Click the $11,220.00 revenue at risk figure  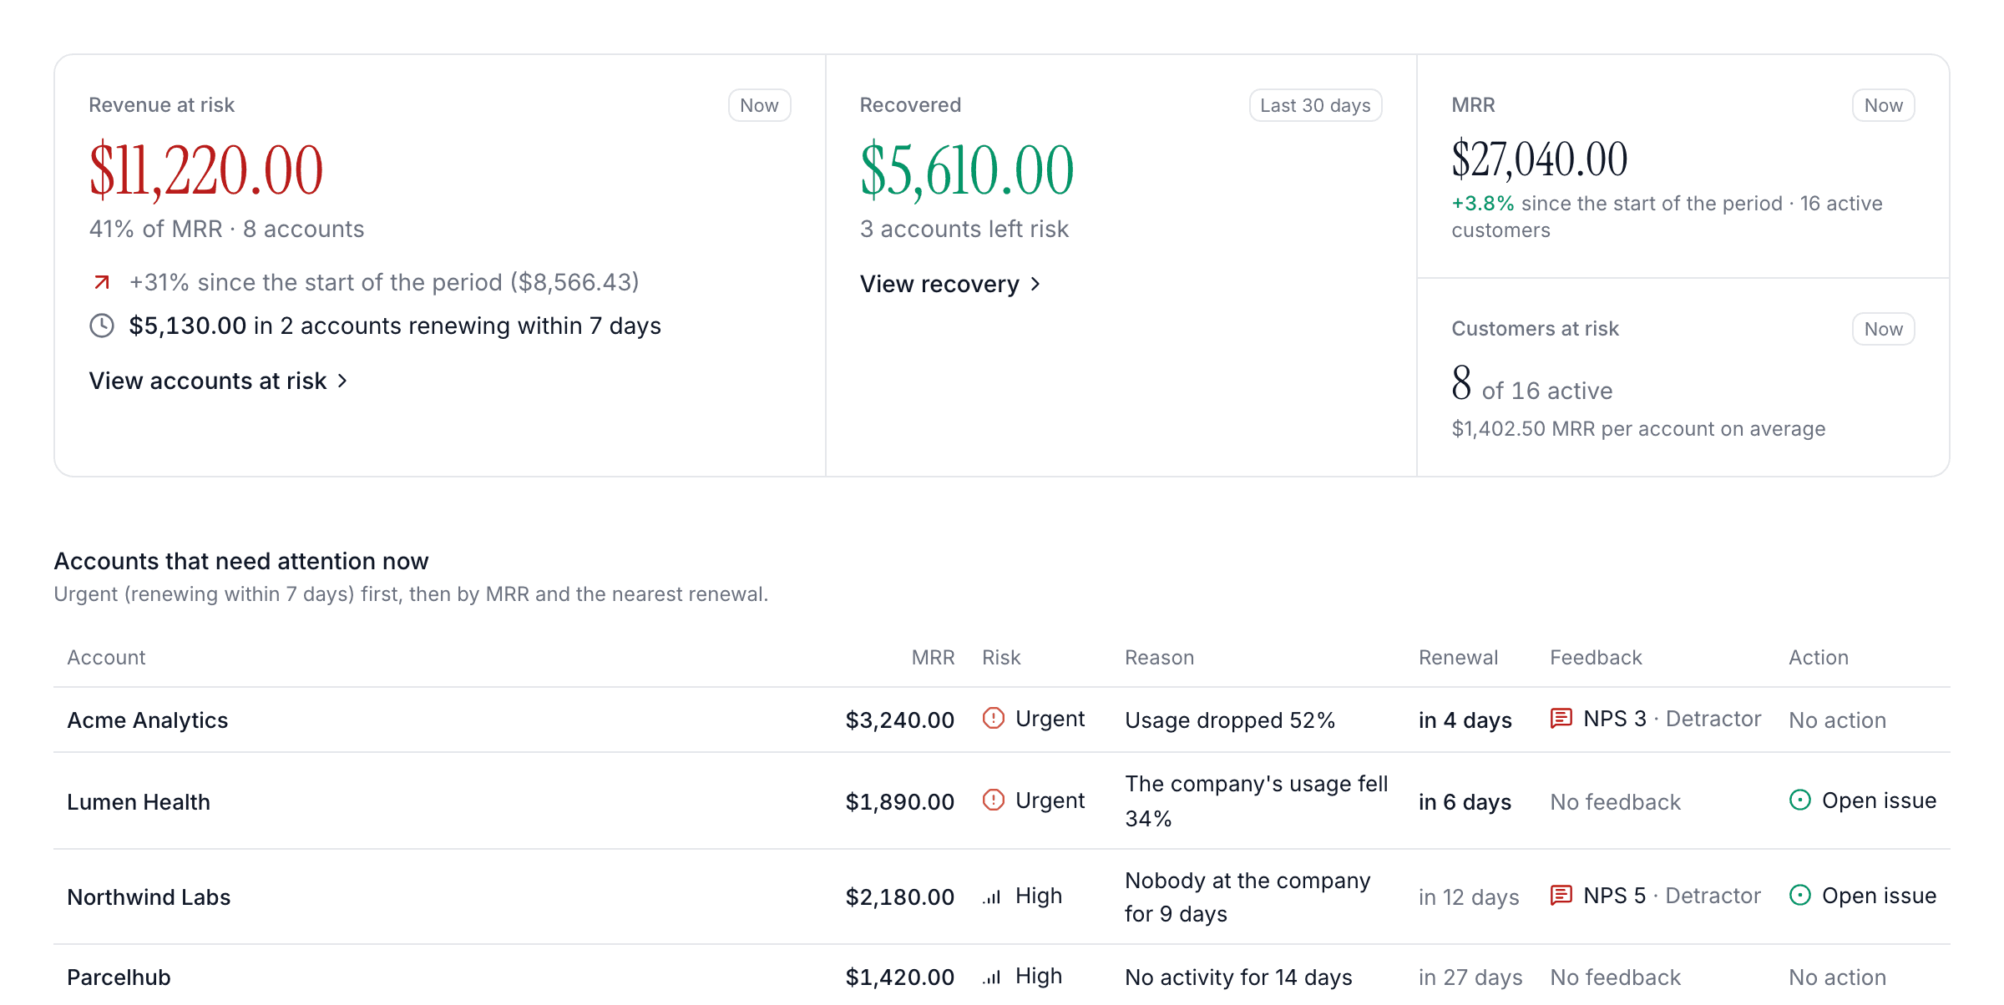click(206, 170)
